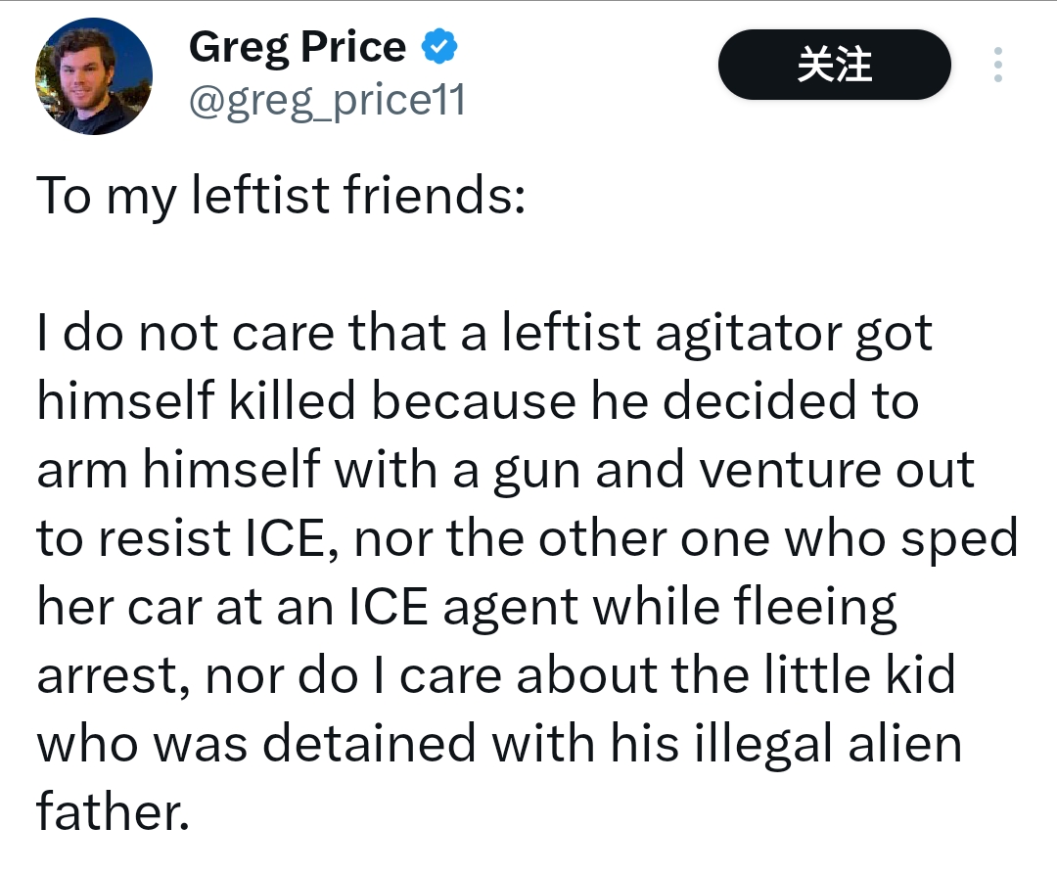Click the final word "father."
The image size is (1057, 874).
pos(112,813)
